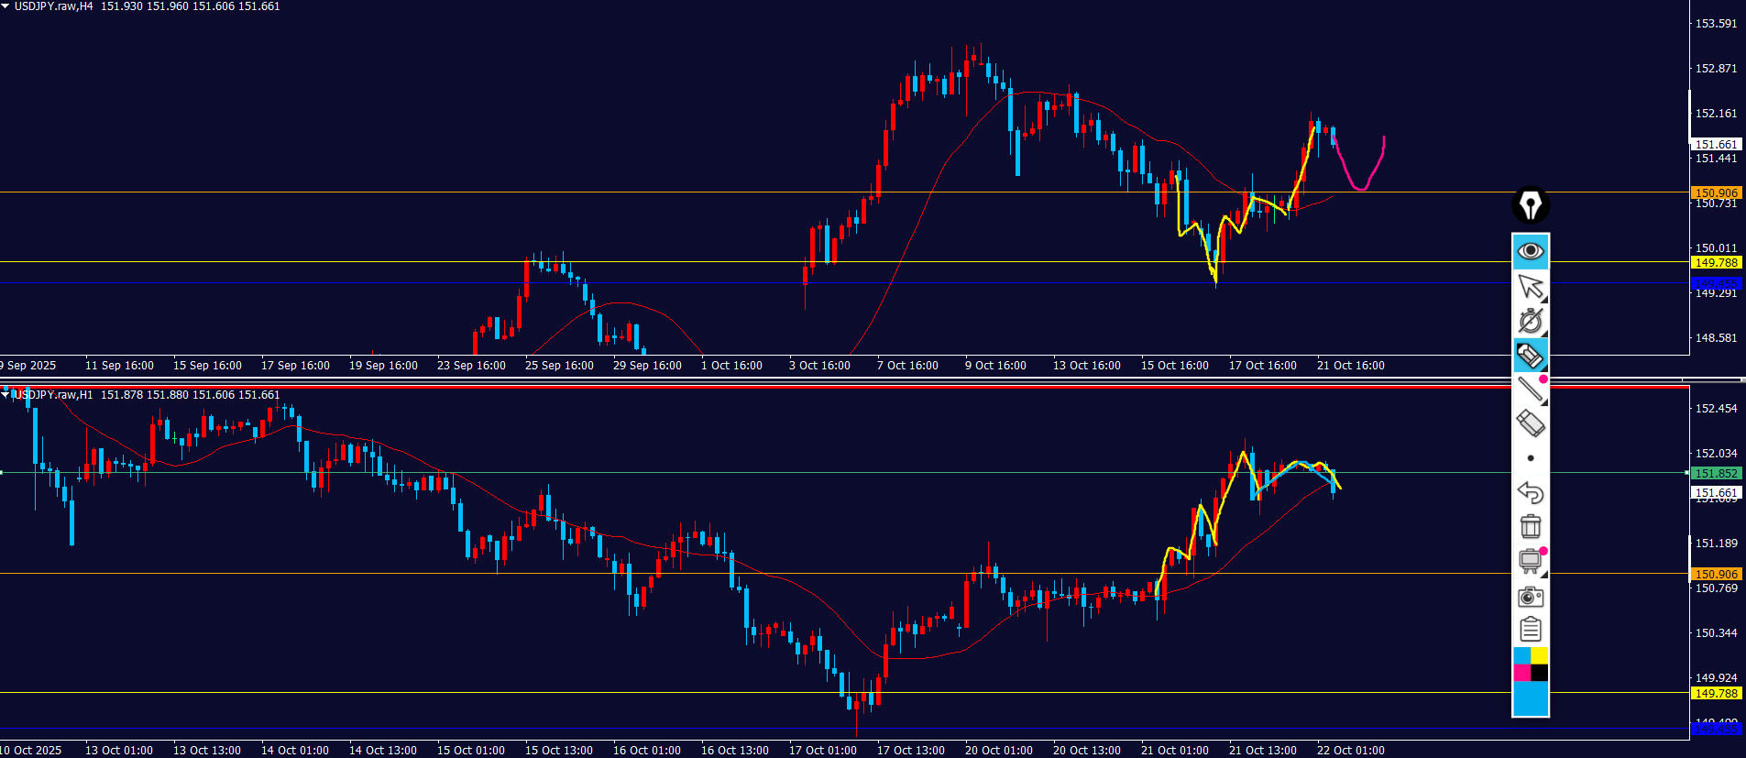Clear drawings with the trash can icon
This screenshot has height=758, width=1746.
pyautogui.click(x=1530, y=526)
